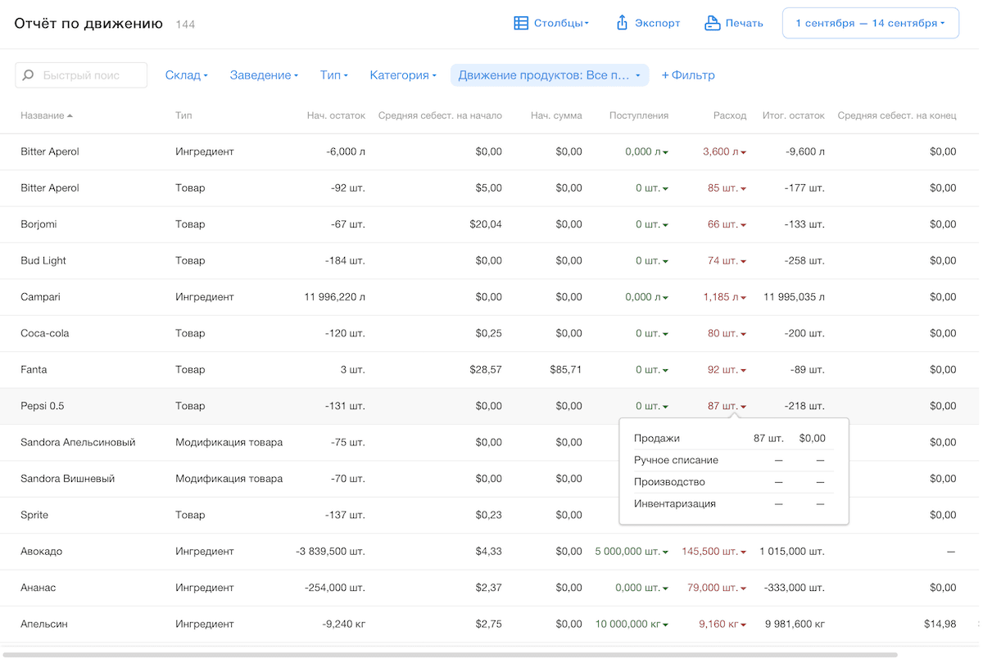Click the Bud Light product name
This screenshot has width=983, height=663.
pyautogui.click(x=43, y=261)
